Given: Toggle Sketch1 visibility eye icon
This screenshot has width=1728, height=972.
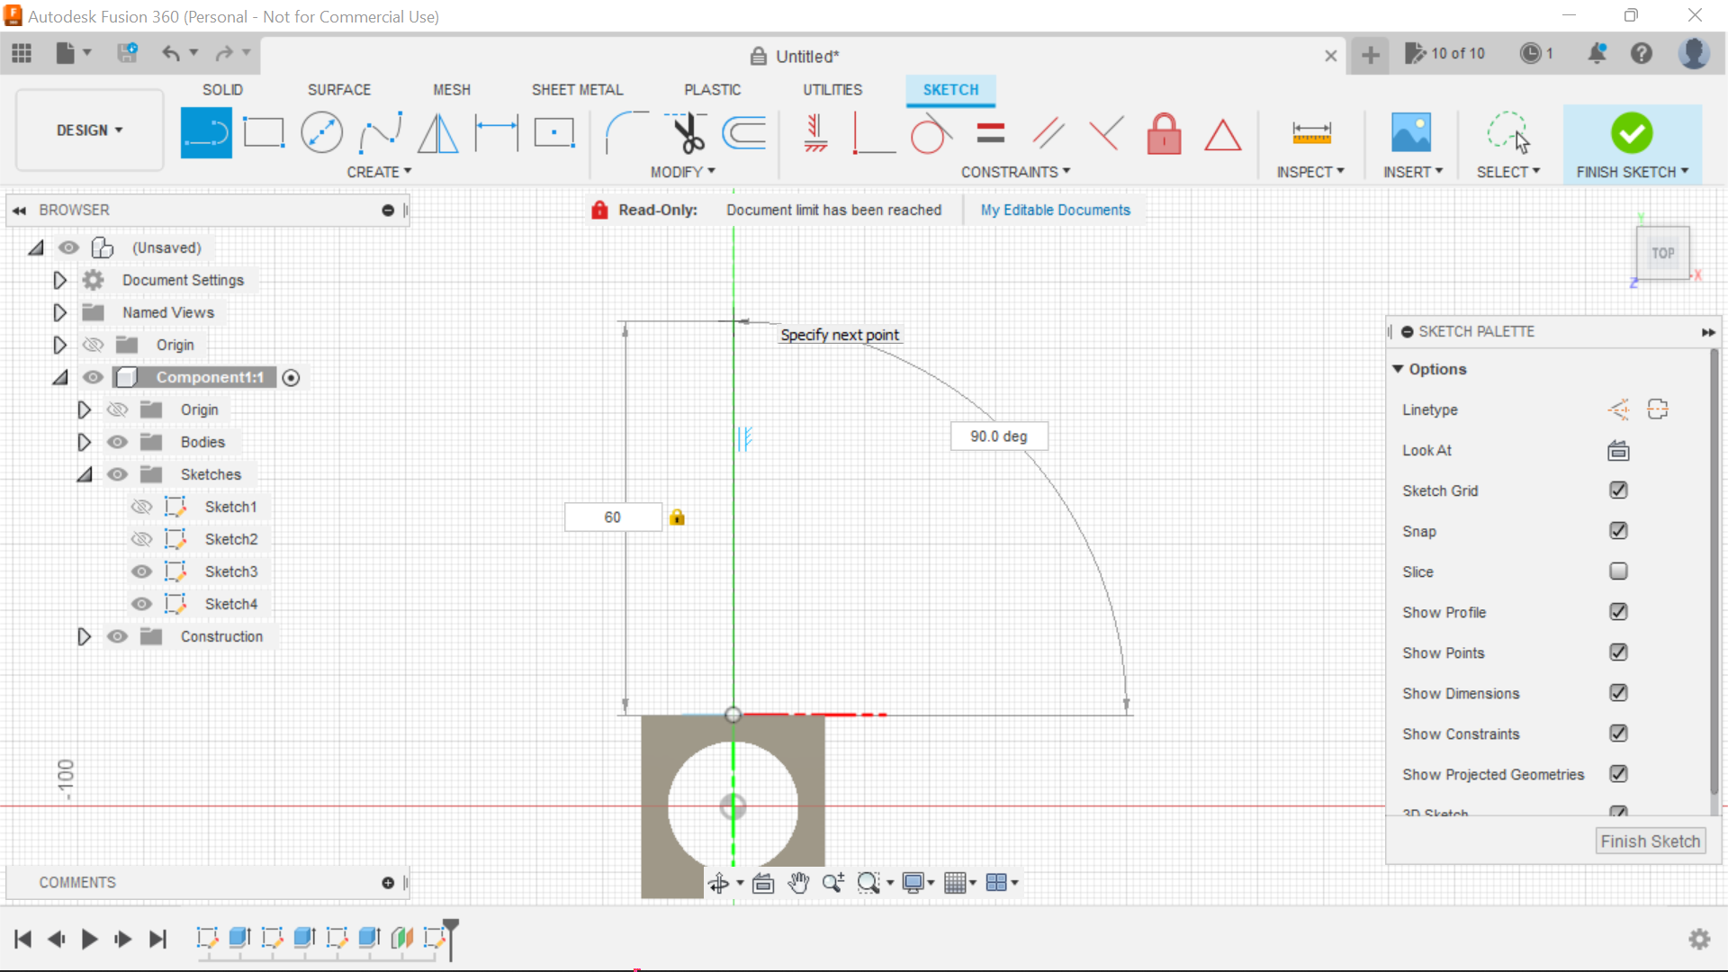Looking at the screenshot, I should click(x=141, y=507).
